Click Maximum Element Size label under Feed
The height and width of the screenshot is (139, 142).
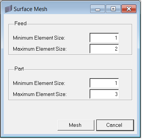(40, 49)
